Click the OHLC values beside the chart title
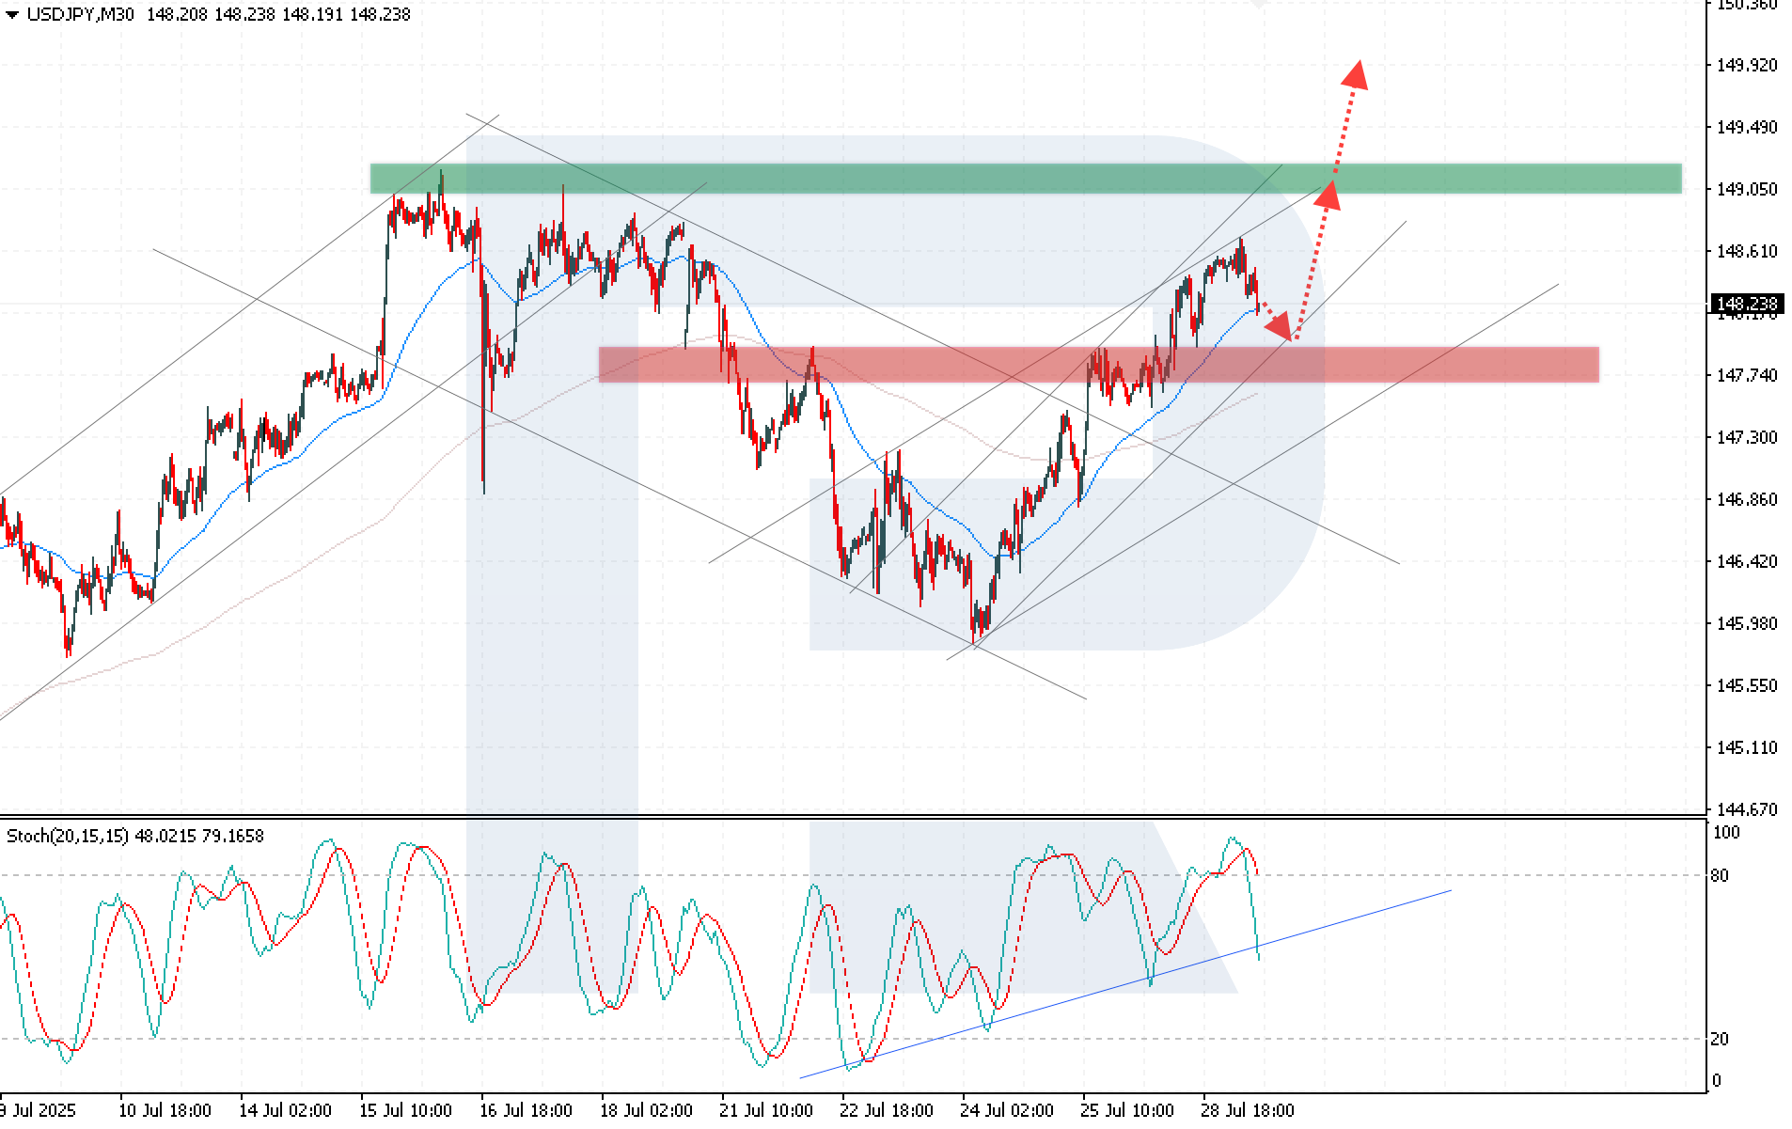Viewport: 1792px width, 1129px height. 278,15
